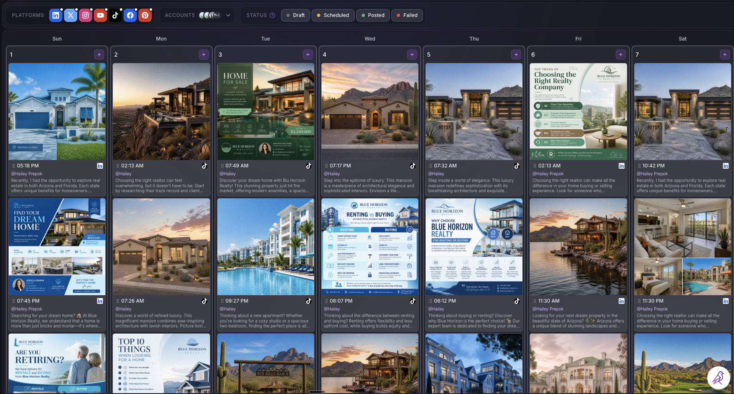The width and height of the screenshot is (734, 394).
Task: Click TikTok icon on 07:26 AM post
Action: (x=204, y=301)
